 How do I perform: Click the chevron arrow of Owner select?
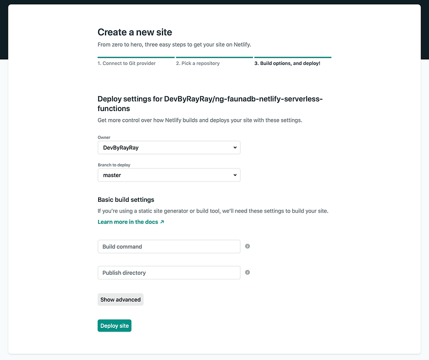pos(235,148)
